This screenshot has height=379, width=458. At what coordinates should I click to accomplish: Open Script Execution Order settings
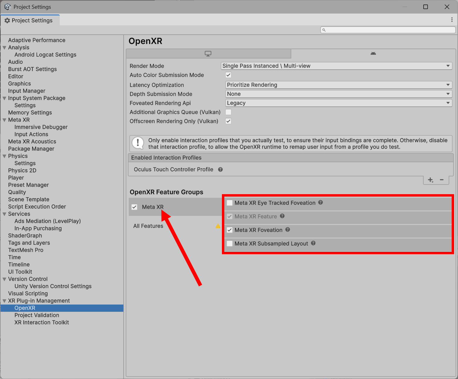pos(37,207)
